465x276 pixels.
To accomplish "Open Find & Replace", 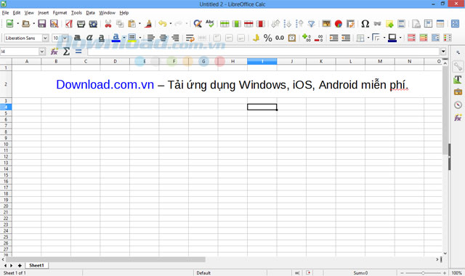I will coord(198,24).
